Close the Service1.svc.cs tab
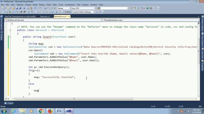The image size is (204, 114). pyautogui.click(x=69, y=16)
